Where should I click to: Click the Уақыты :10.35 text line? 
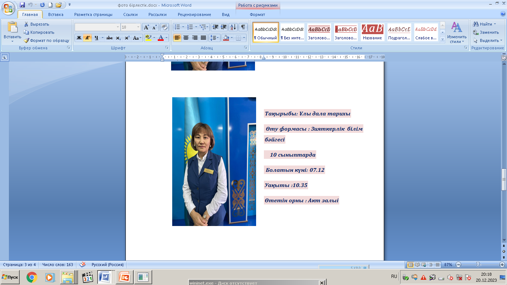click(286, 185)
